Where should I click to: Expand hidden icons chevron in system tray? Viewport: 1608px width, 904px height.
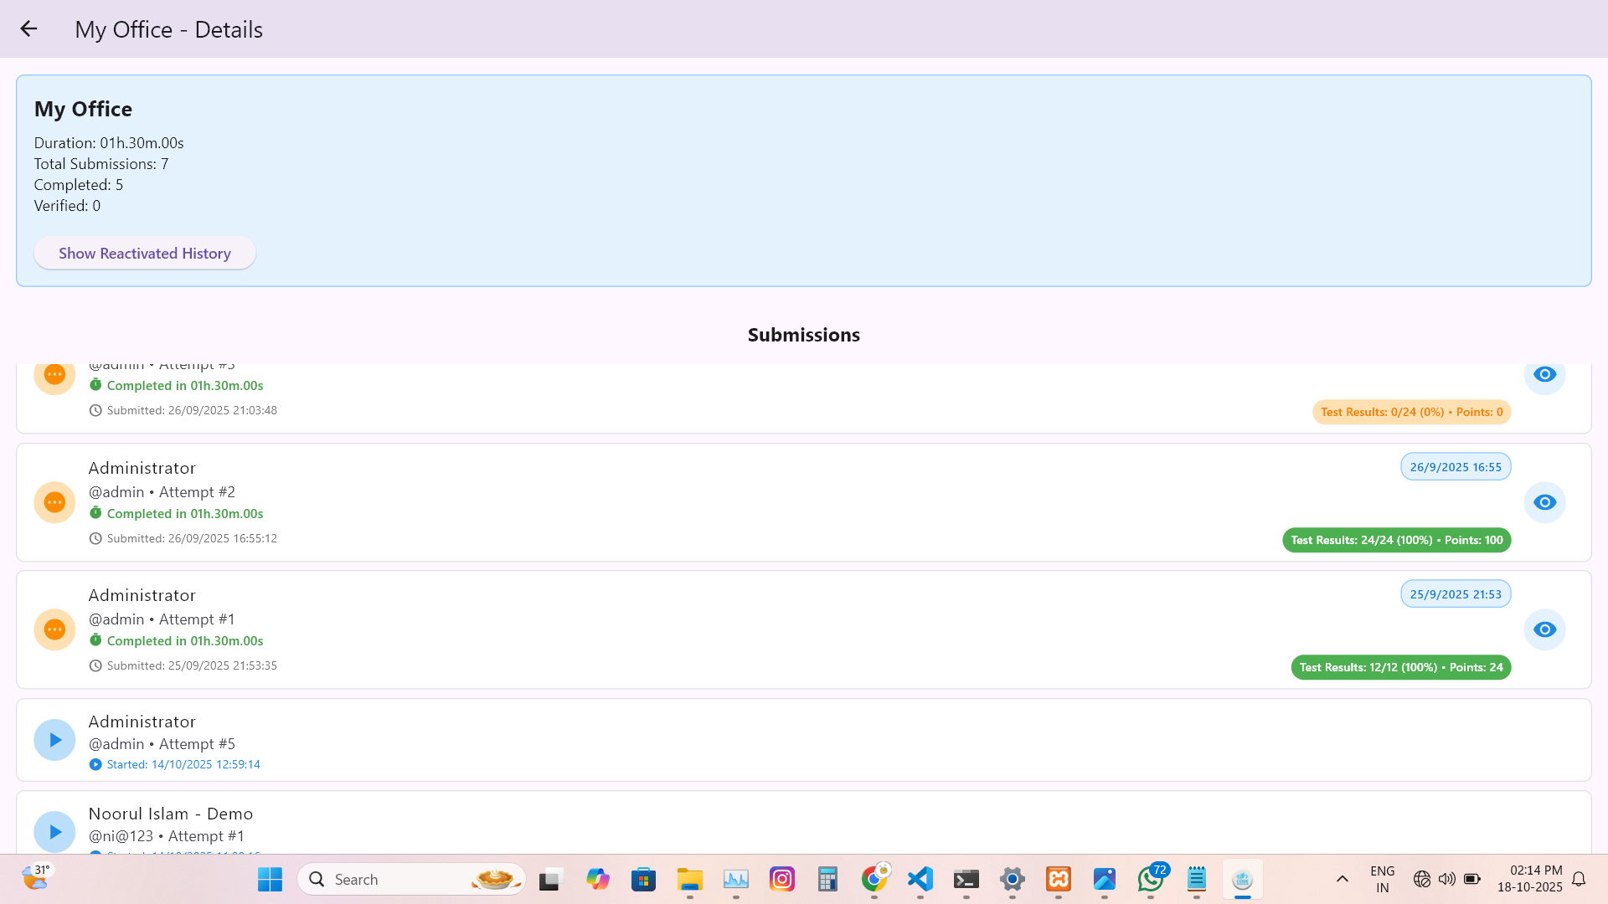(1342, 879)
